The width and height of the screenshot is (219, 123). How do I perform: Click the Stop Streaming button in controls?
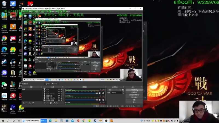pos(134,90)
